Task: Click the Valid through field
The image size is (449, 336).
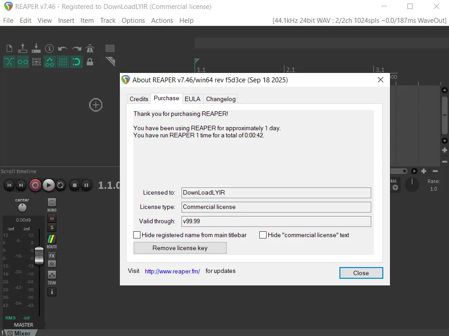Action: (276, 221)
